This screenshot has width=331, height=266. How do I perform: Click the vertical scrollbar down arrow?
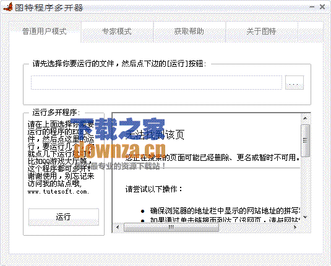click(x=305, y=217)
